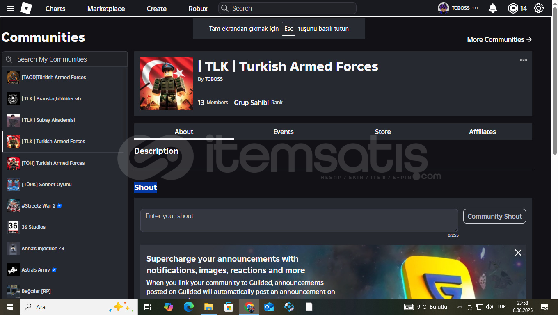558x315 pixels.
Task: Click the Ara taskbar search box
Action: click(79, 307)
